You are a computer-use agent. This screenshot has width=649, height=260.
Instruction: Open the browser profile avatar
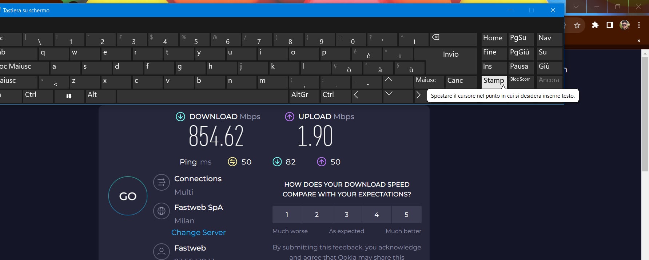(625, 25)
